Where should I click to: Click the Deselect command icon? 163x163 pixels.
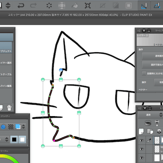103,6
